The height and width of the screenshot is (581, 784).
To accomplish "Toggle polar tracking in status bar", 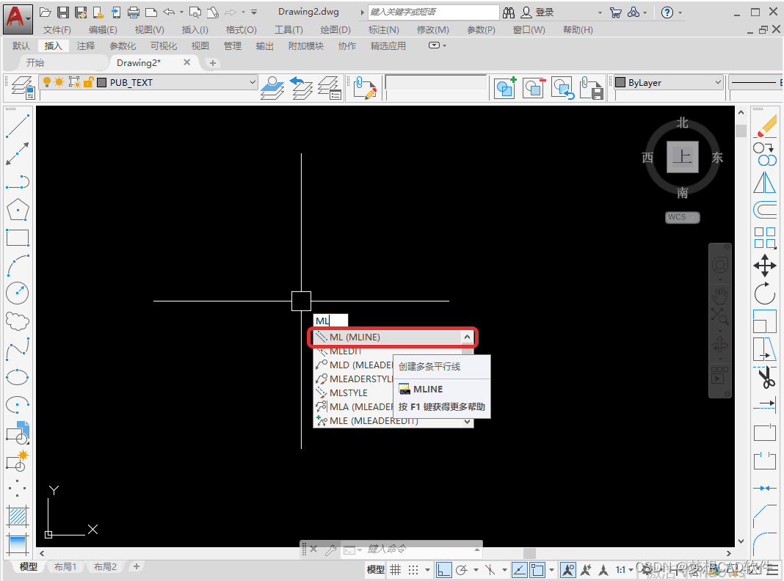I will point(462,569).
